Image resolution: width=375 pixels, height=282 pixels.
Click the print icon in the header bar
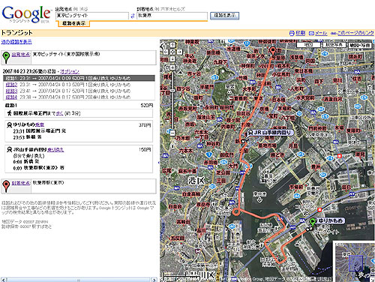292,33
